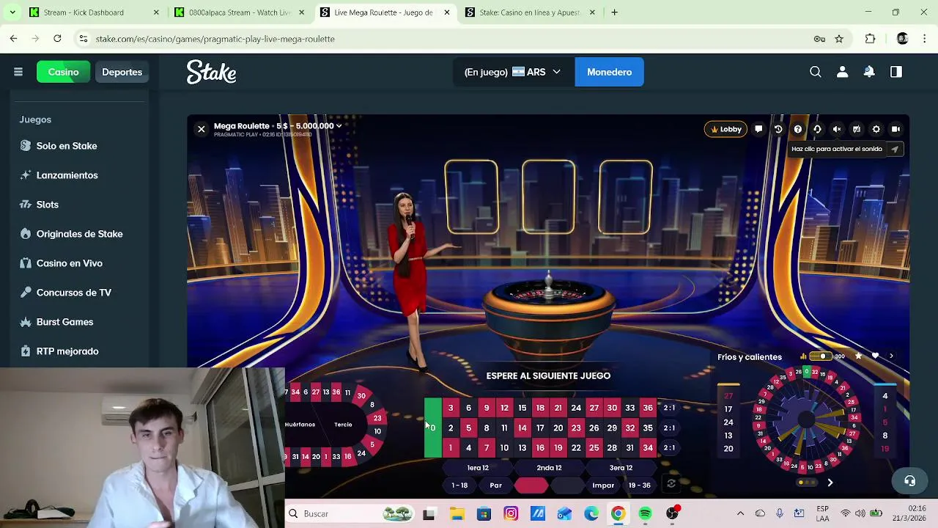Image resolution: width=938 pixels, height=528 pixels.
Task: Unmute the game sound speaker icon
Action: point(837,129)
